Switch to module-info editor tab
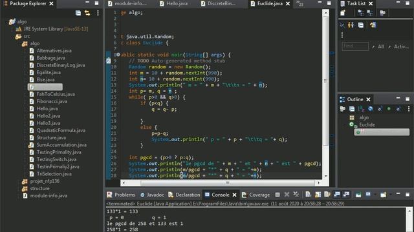The width and height of the screenshot is (414, 232). pyautogui.click(x=127, y=4)
